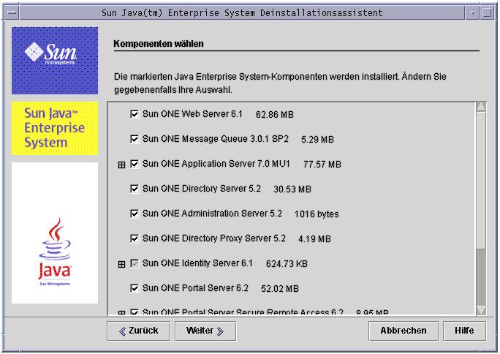Toggle Sun ONE Message Queue 3.0.1 SP2 checkbox
Screen dimensions: 500x354
click(135, 139)
